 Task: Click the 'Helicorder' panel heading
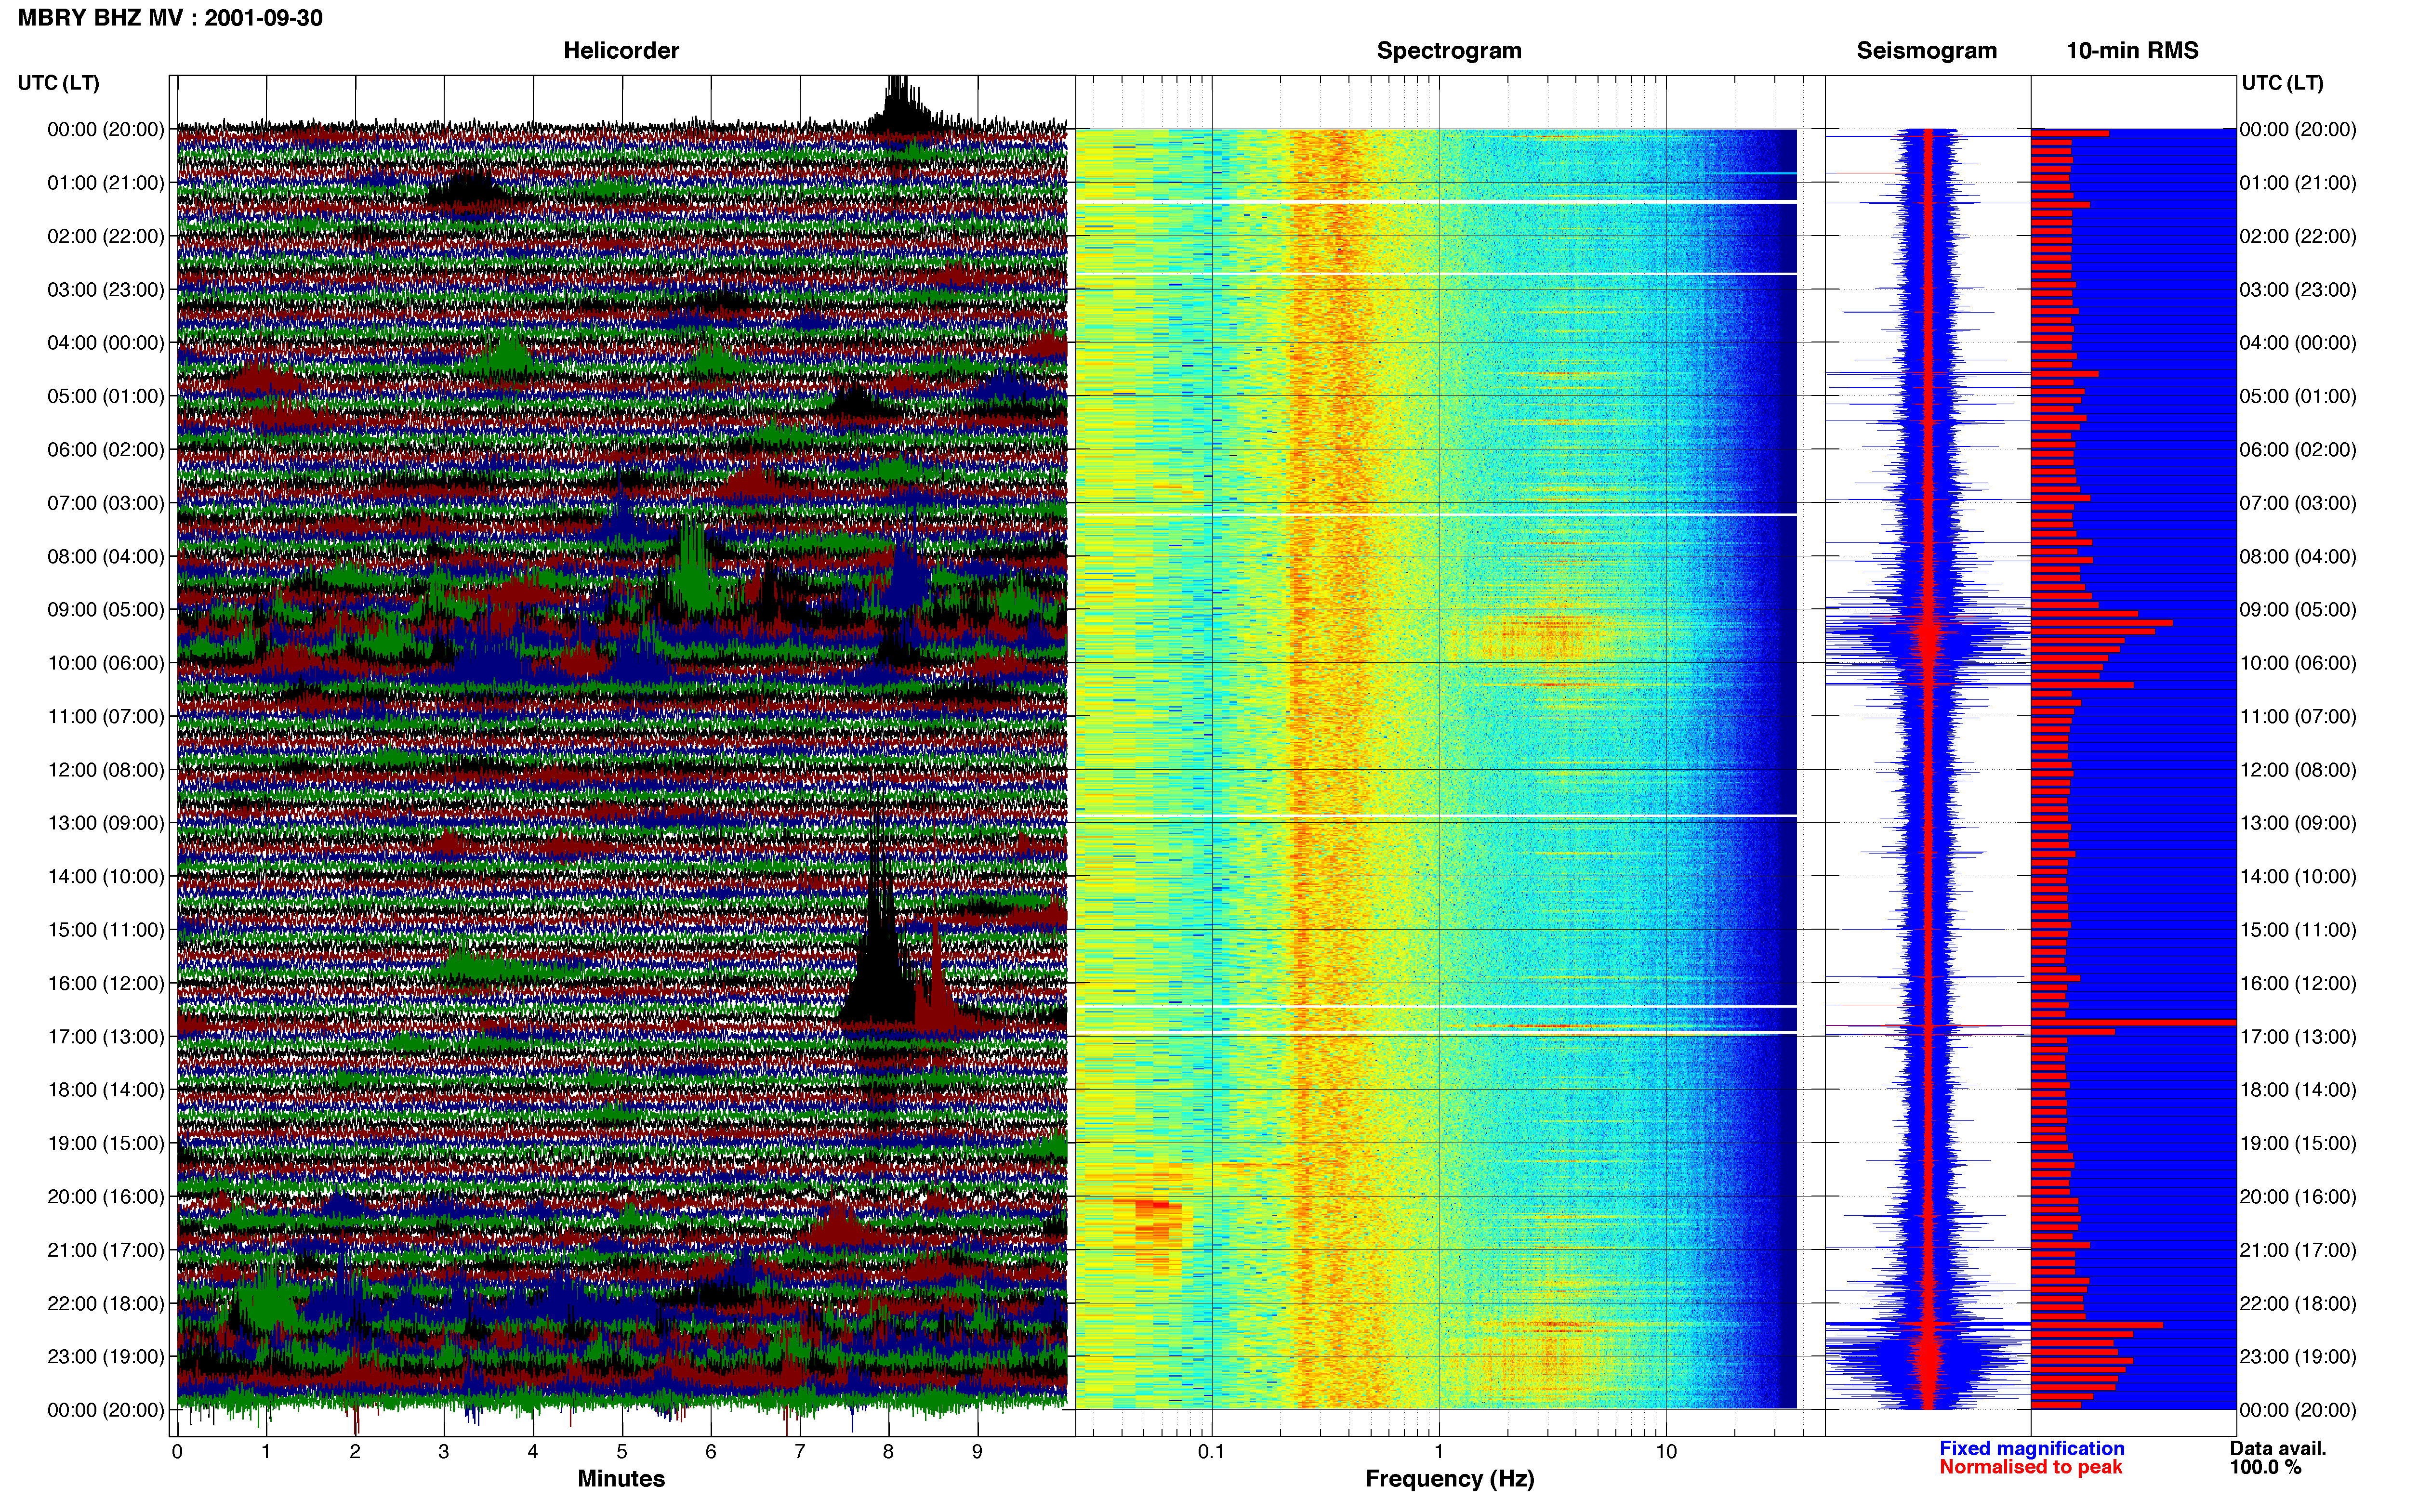coord(621,51)
